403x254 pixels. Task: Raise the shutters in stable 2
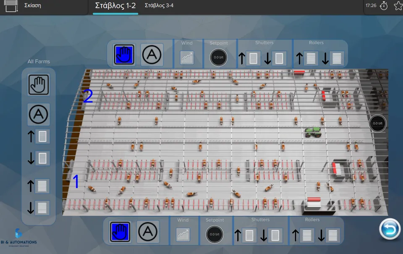(x=248, y=58)
